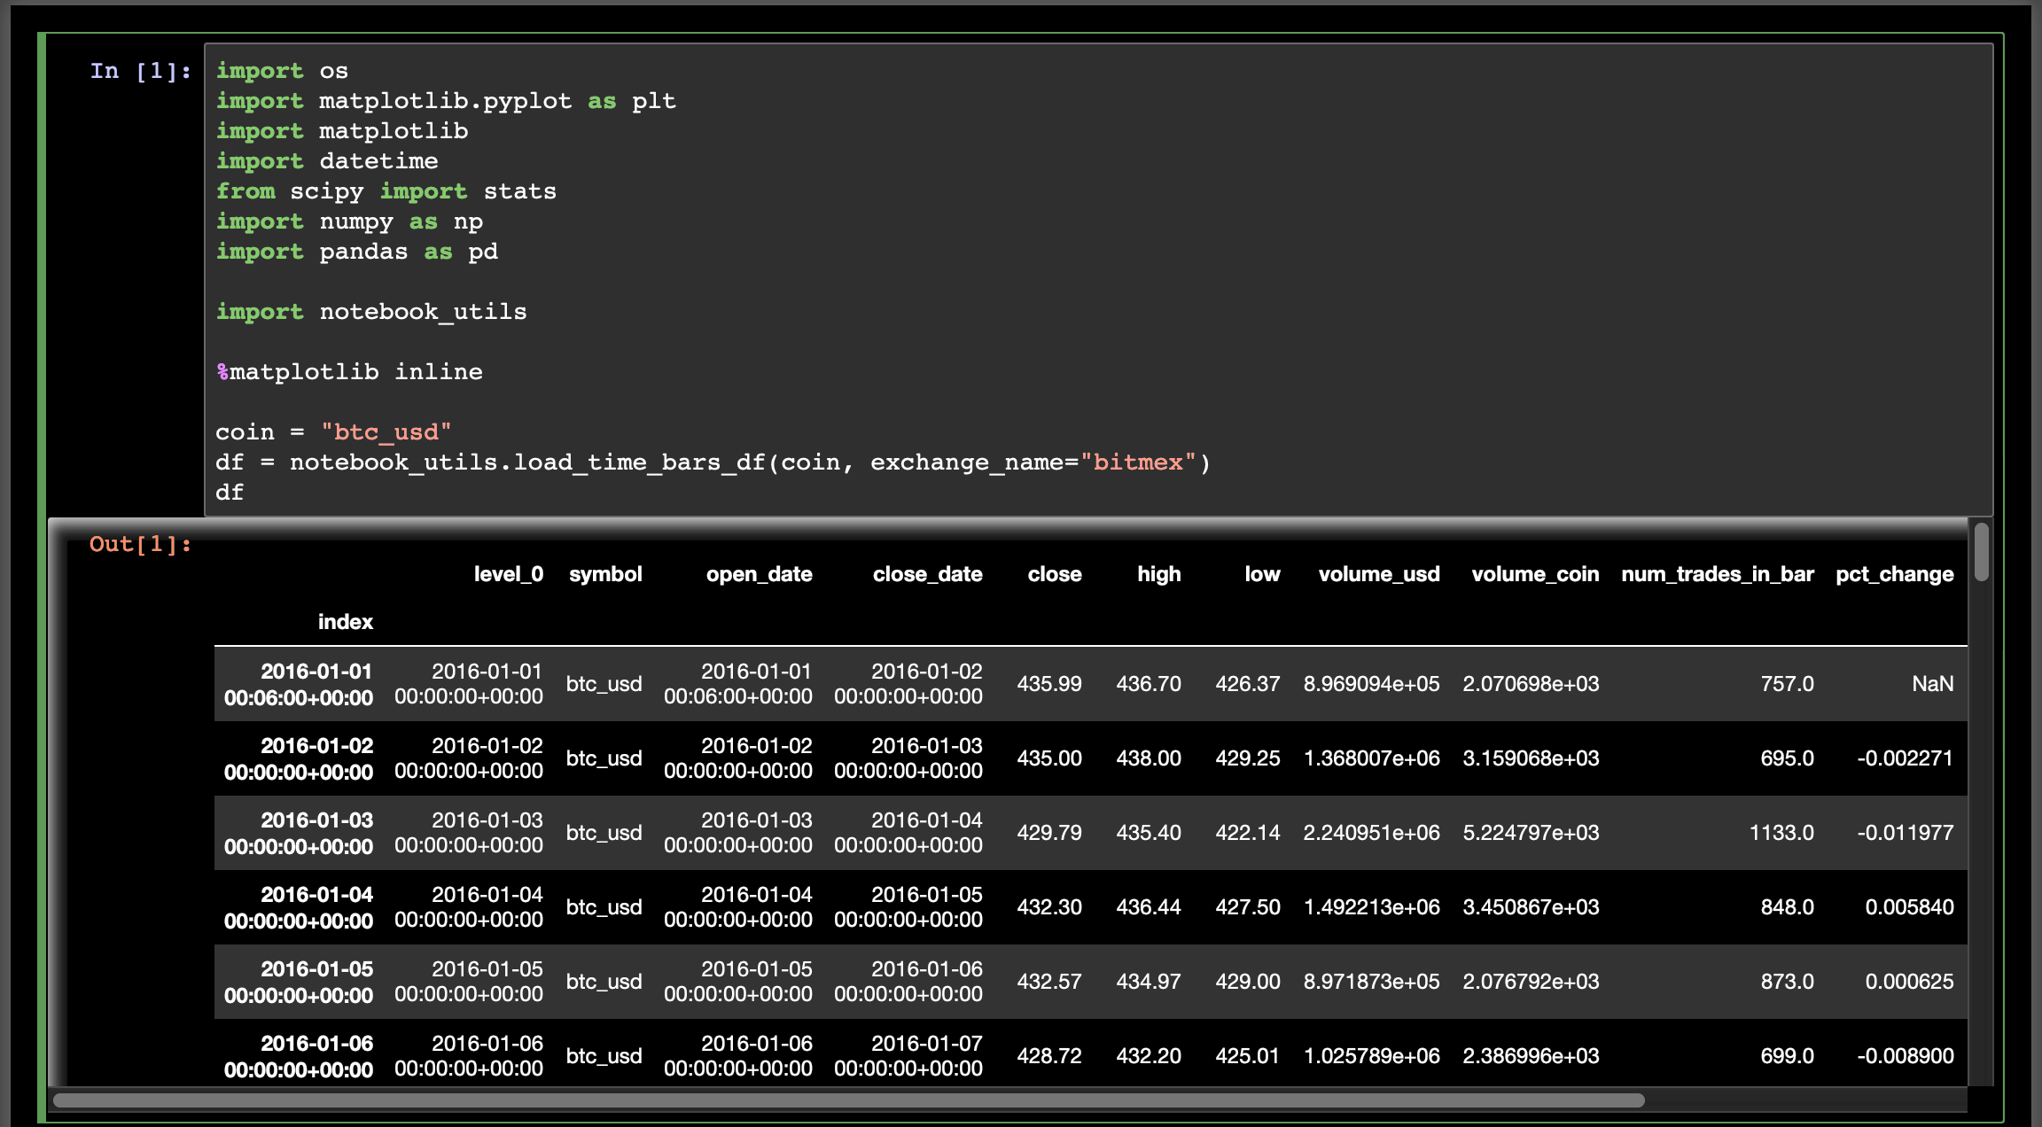This screenshot has height=1127, width=2042.
Task: Click the volume_usd column header
Action: [x=1378, y=574]
